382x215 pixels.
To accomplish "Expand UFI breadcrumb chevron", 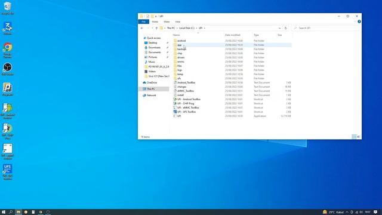I will click(x=204, y=28).
